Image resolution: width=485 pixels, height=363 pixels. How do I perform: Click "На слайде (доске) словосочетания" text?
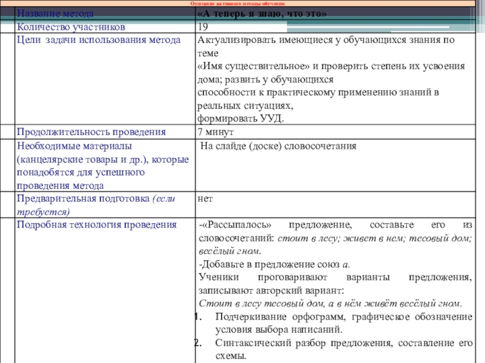[278, 146]
